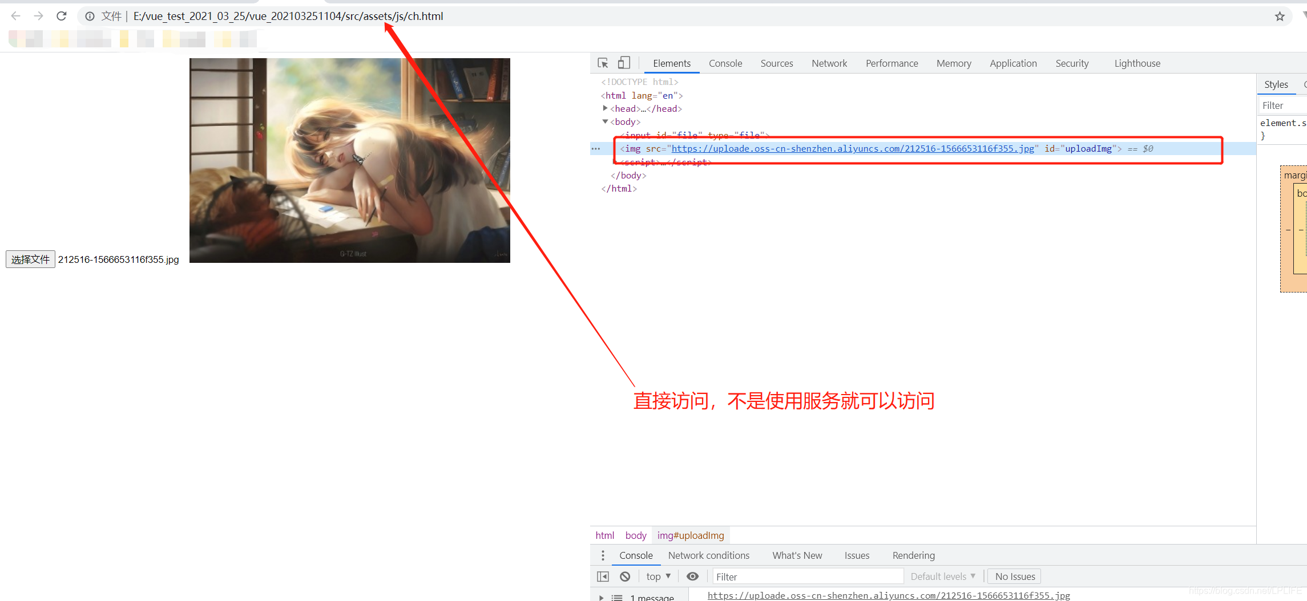Select the body breadcrumb

click(x=636, y=535)
